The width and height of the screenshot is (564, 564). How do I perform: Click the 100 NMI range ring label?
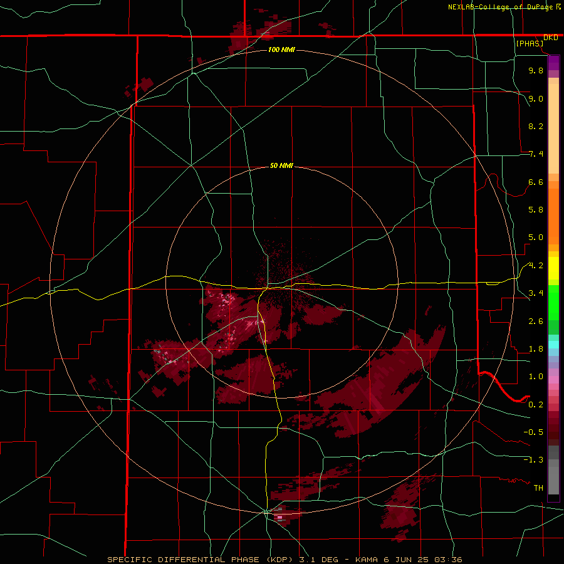(281, 50)
